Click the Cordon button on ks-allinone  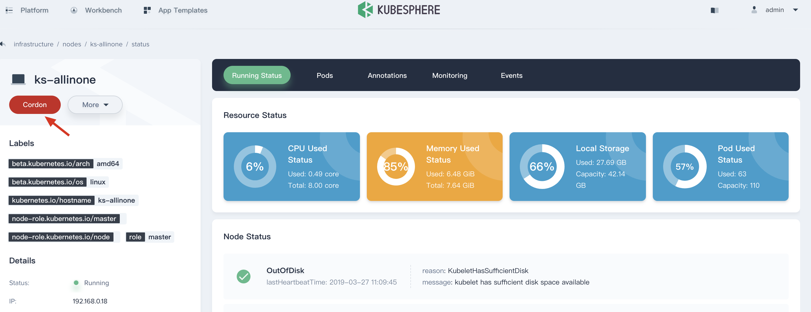[x=35, y=104]
